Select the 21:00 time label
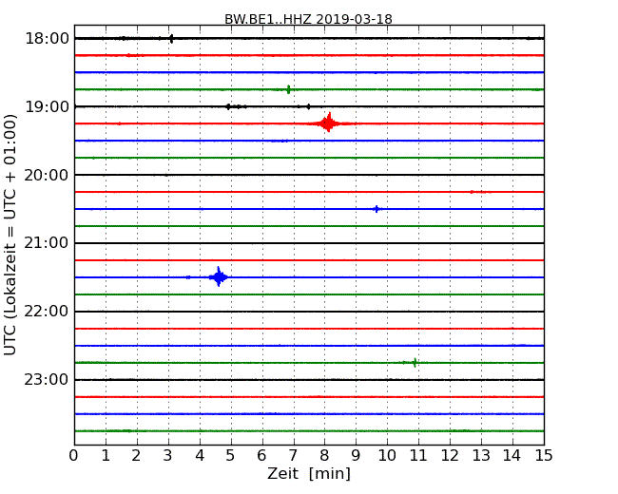The image size is (618, 494). point(47,243)
